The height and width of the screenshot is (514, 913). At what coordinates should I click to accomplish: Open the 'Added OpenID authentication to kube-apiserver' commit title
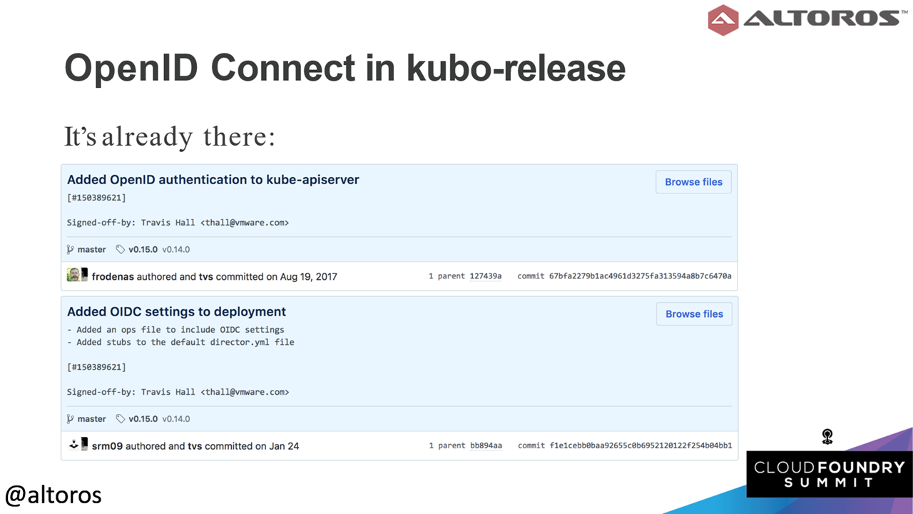coord(213,180)
